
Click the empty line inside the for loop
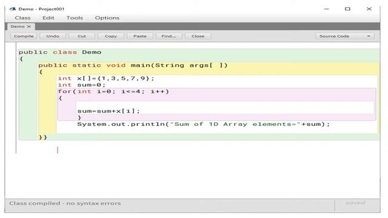pyautogui.click(x=225, y=105)
